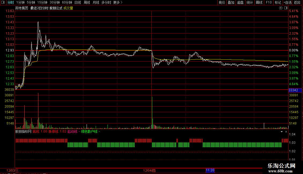Click the 0.00% percentage label

click(x=294, y=50)
